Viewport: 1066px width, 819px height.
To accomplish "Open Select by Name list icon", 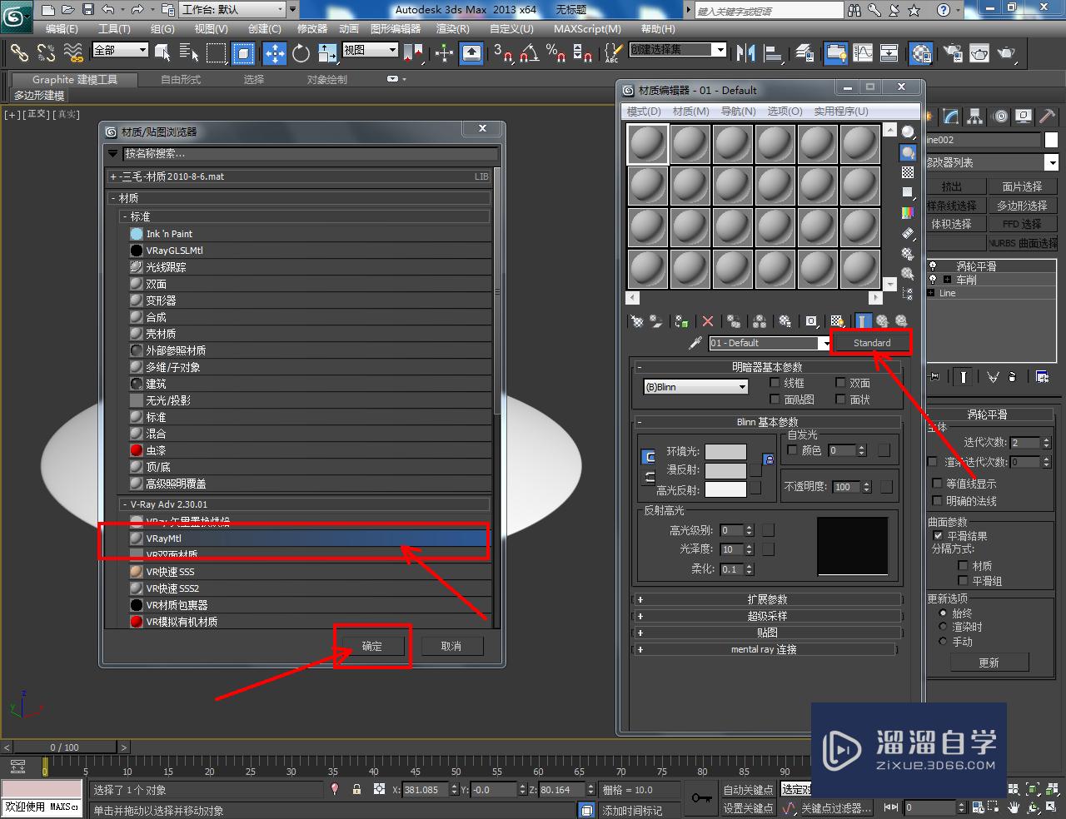I will coord(189,53).
